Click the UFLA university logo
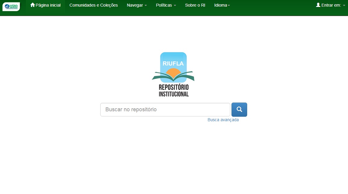Screen dimensions: 348x194 click(11, 6)
